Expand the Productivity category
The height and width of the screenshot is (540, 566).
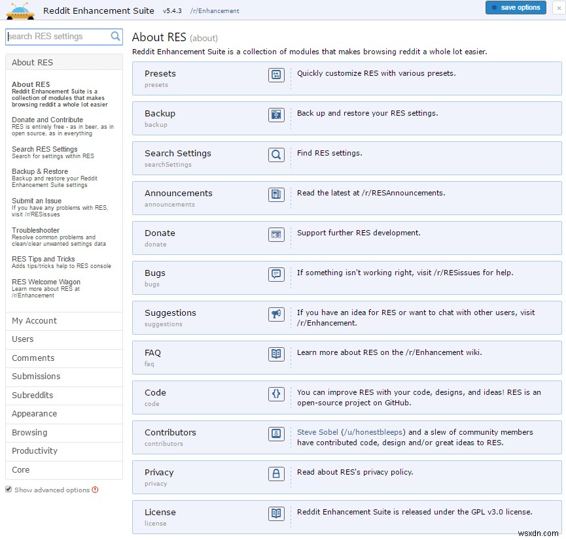[x=64, y=451]
